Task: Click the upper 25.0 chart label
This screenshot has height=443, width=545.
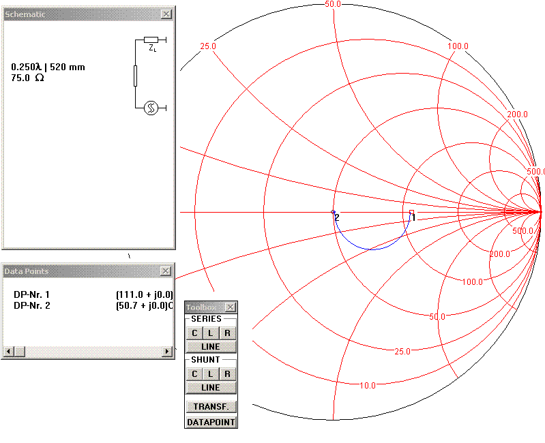Action: 208,46
